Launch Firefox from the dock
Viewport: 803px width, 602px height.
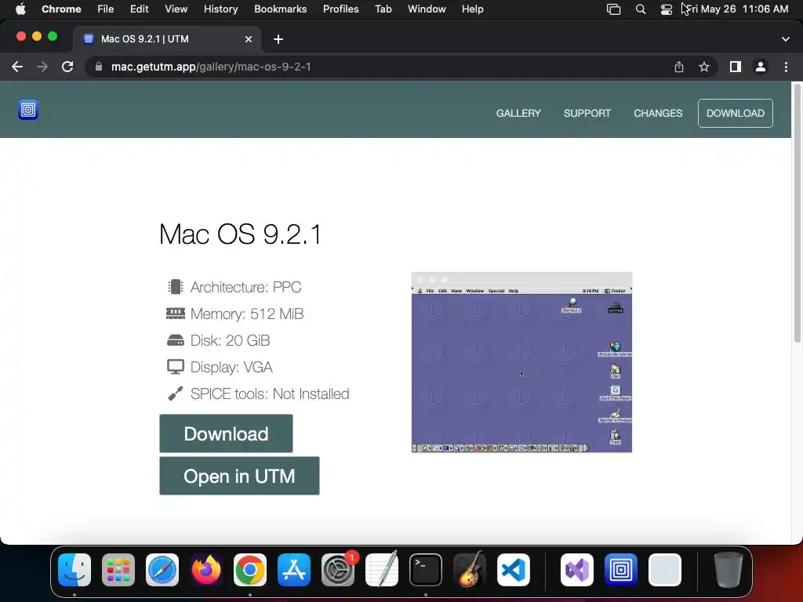[206, 570]
